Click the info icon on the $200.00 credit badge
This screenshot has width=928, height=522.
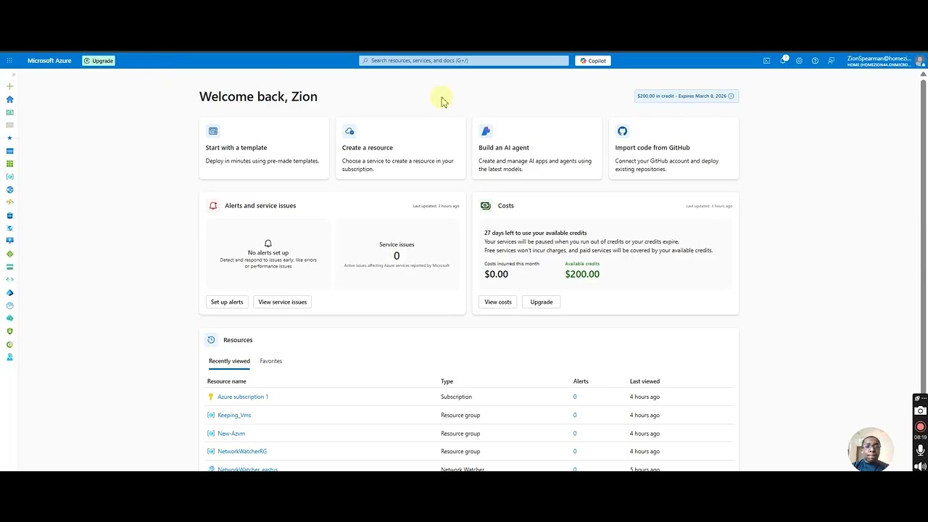tap(731, 96)
